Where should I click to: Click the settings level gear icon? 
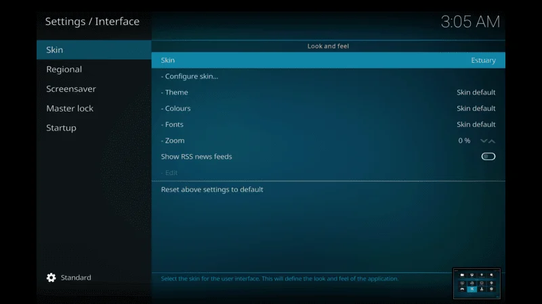click(x=51, y=278)
